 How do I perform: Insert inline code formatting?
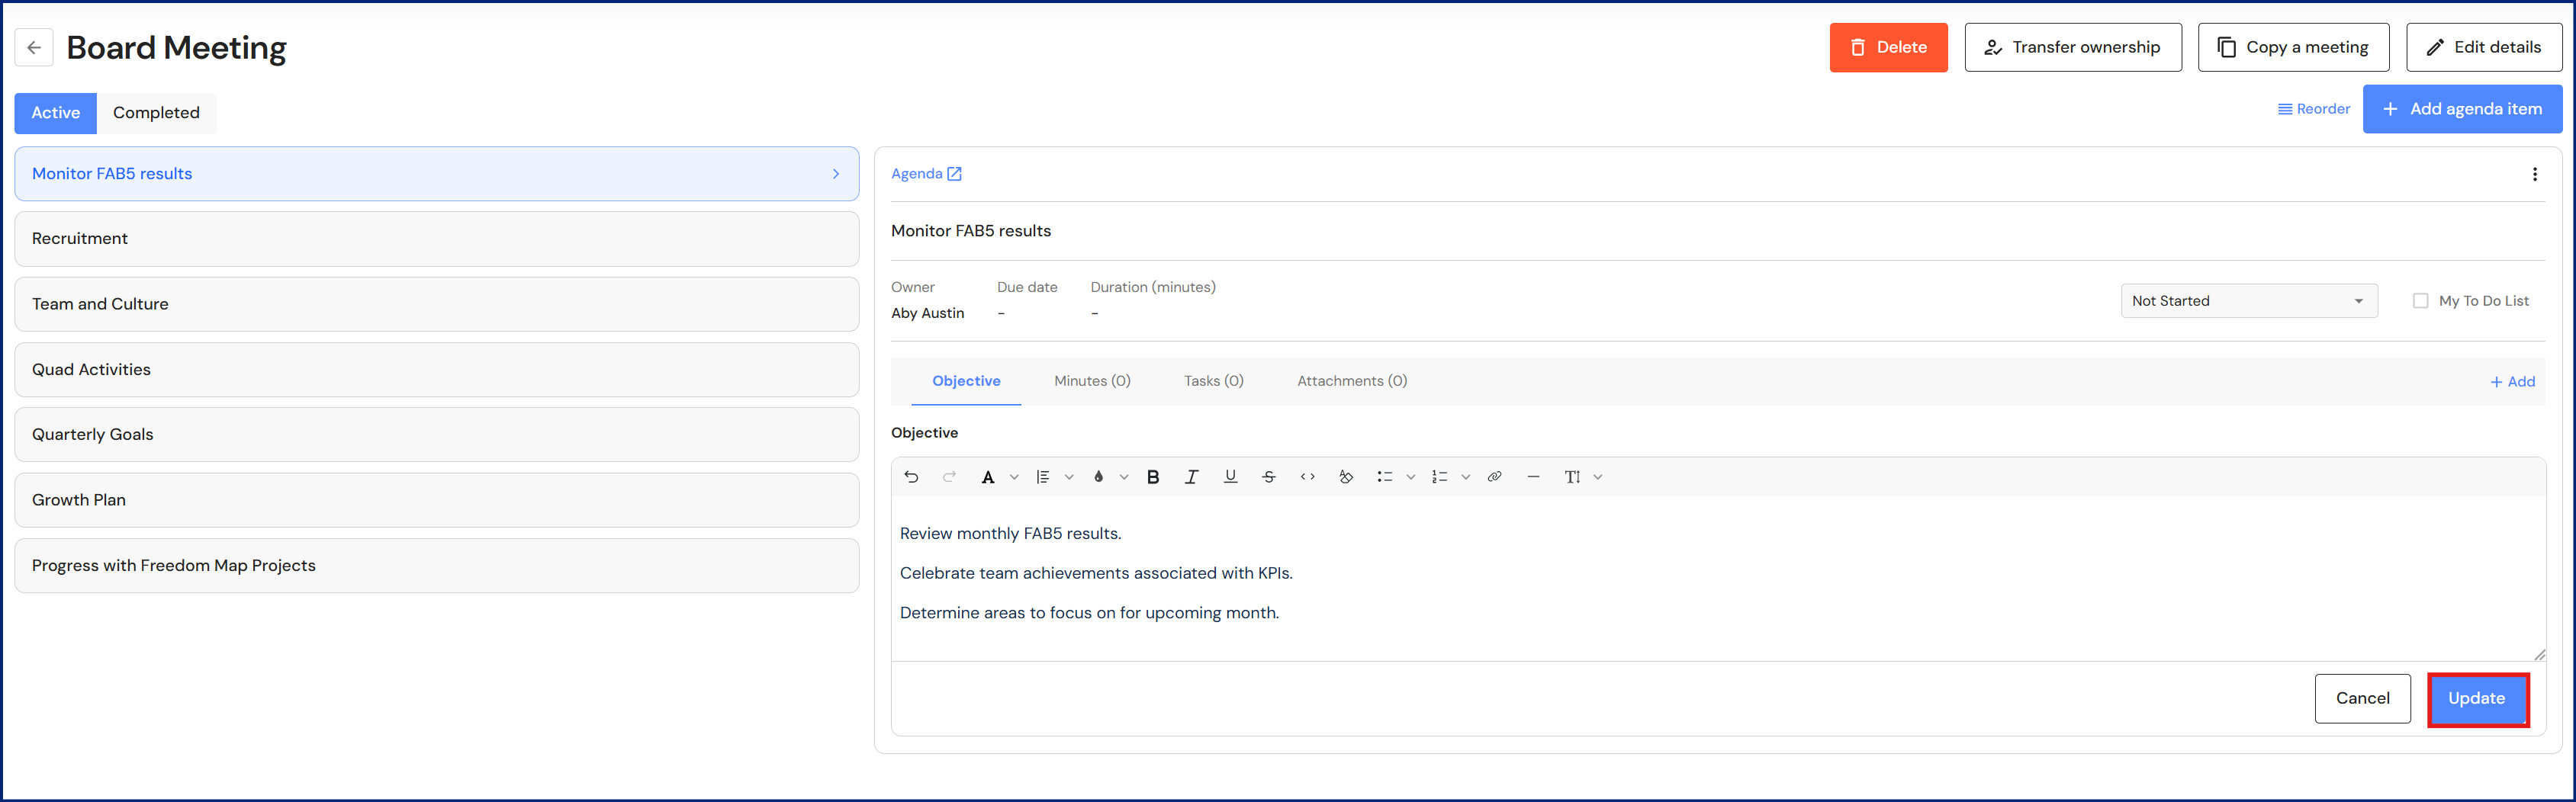[1307, 477]
